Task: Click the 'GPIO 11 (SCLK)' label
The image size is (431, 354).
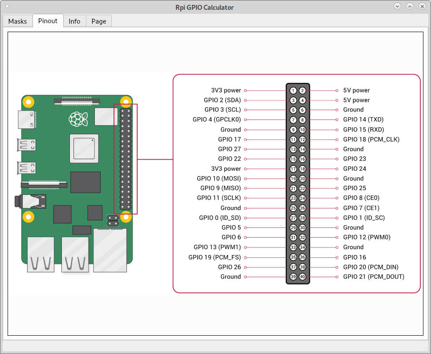Action: (219, 198)
